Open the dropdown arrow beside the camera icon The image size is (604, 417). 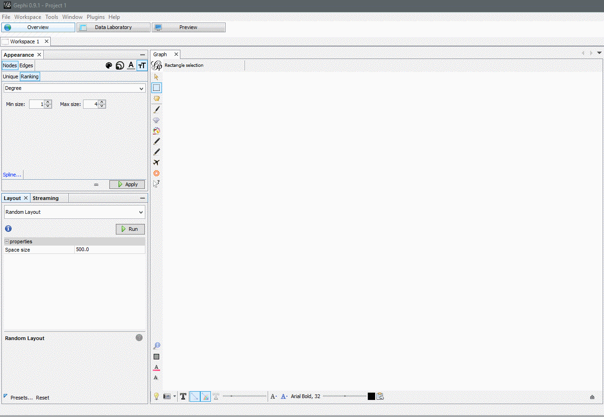[174, 397]
